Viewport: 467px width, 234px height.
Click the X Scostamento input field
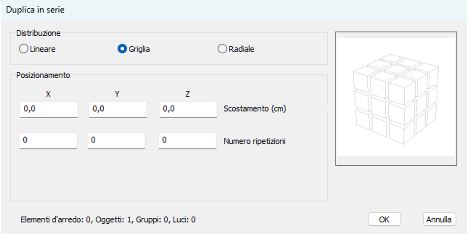click(49, 109)
